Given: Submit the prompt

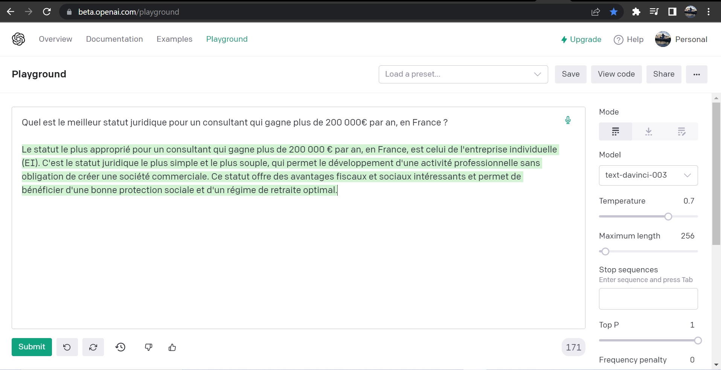Looking at the screenshot, I should [32, 347].
